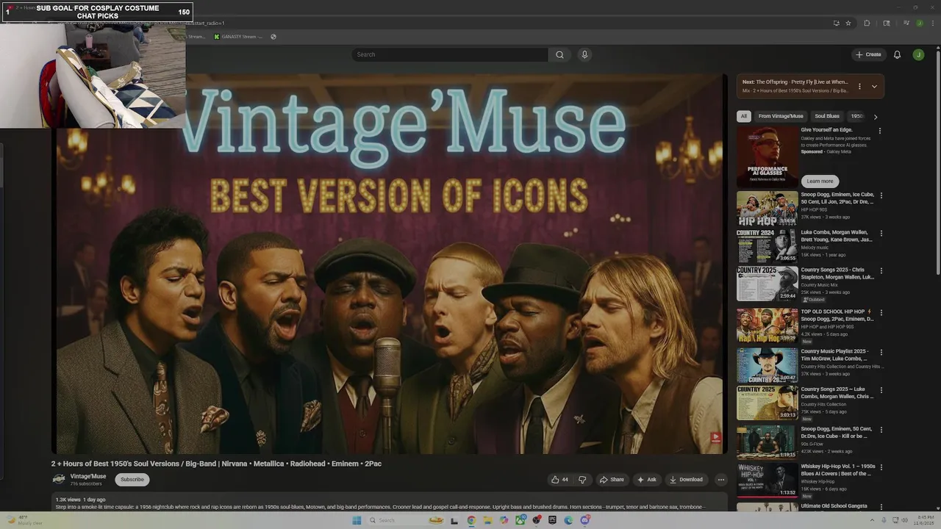Click the Share button
941x529 pixels.
611,480
